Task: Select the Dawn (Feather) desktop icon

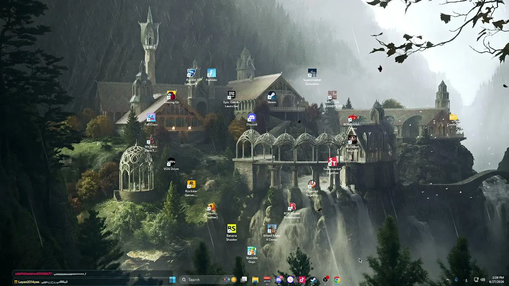Action: (x=212, y=211)
